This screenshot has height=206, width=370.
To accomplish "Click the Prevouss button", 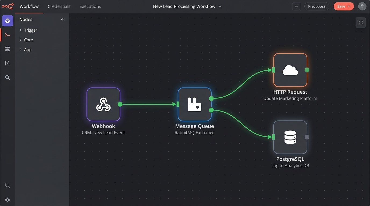I will pos(316,6).
